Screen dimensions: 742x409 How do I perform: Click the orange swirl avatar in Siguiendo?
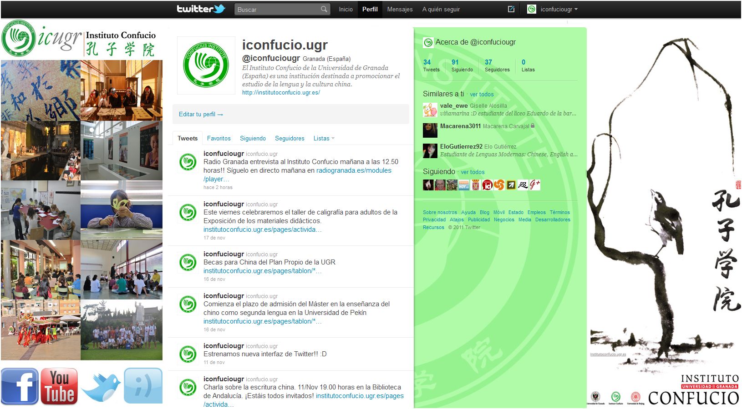[499, 185]
